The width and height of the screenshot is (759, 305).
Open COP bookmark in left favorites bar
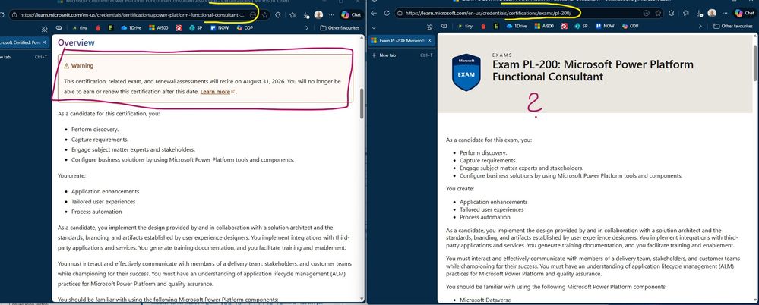coord(245,27)
